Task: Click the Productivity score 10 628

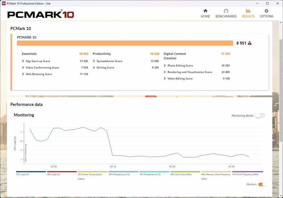Action: [155, 54]
